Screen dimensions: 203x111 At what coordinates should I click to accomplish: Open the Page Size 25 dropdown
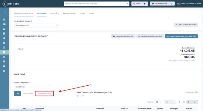(x=159, y=102)
